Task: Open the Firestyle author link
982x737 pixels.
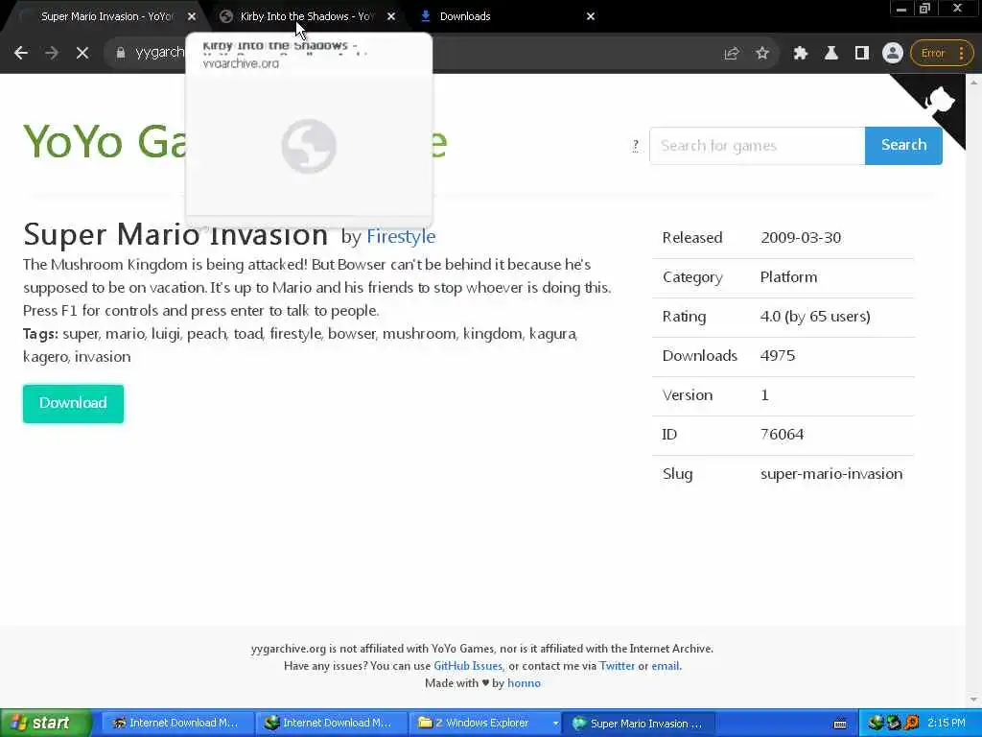Action: [401, 236]
